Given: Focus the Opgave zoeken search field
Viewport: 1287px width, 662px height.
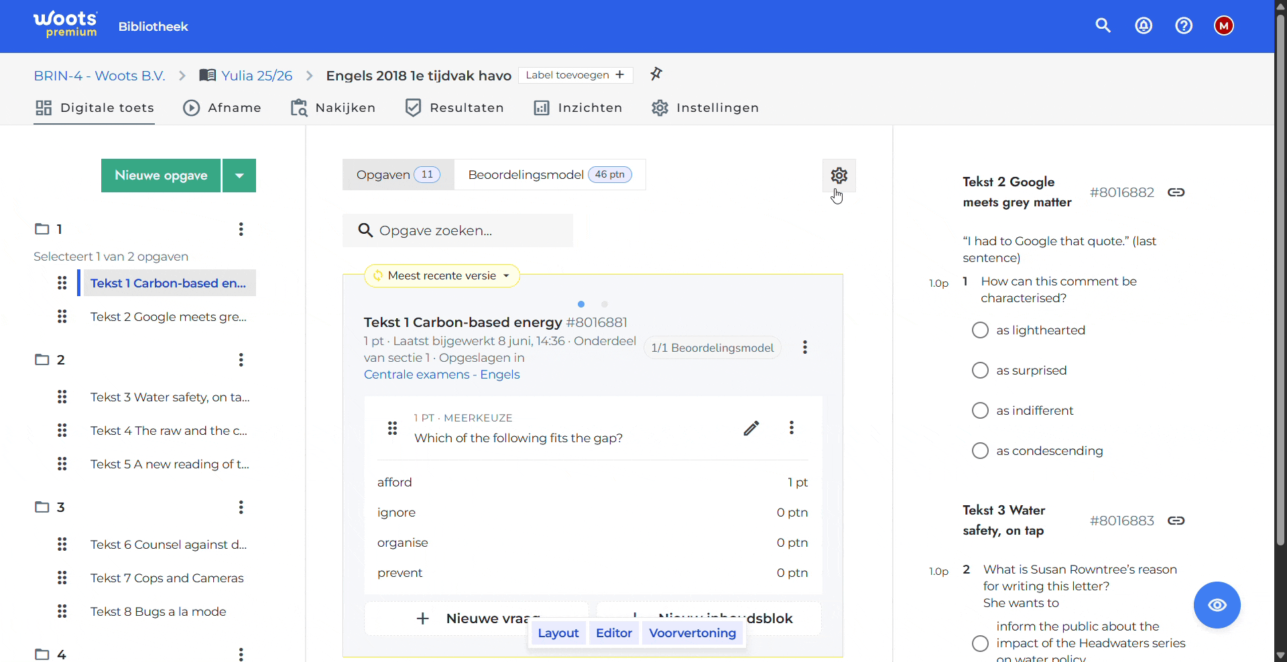Looking at the screenshot, I should (x=458, y=230).
